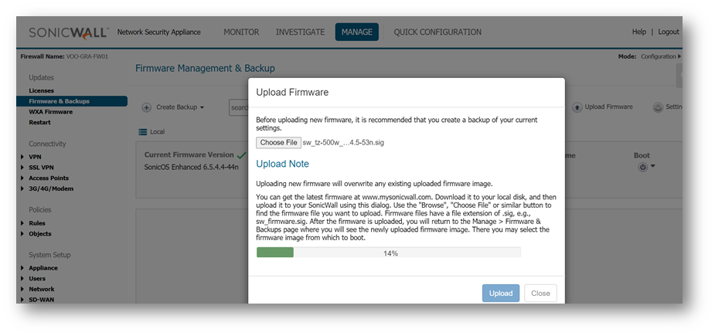Click the SonicWall logo
The height and width of the screenshot is (336, 715).
point(69,32)
